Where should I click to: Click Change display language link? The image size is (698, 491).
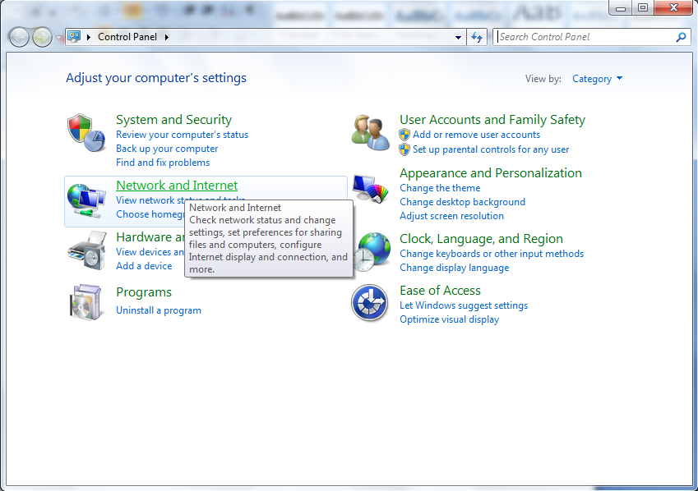(455, 268)
